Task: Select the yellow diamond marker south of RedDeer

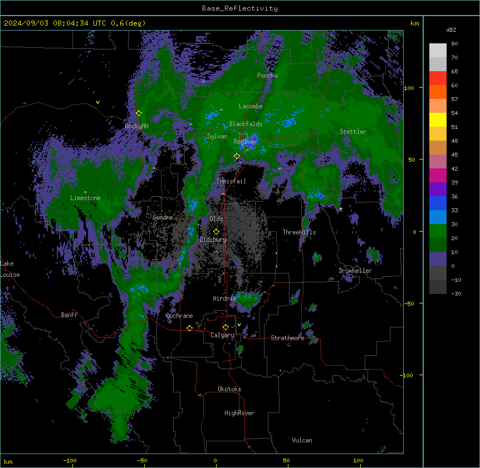Action: pyautogui.click(x=237, y=156)
